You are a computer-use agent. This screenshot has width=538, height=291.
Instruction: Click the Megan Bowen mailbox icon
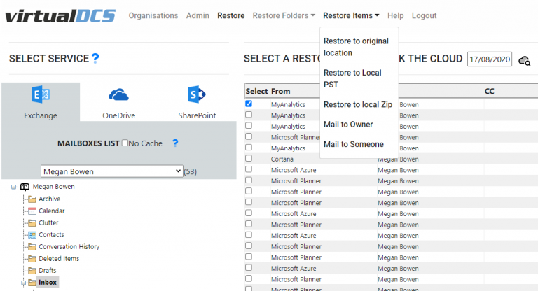pos(25,187)
